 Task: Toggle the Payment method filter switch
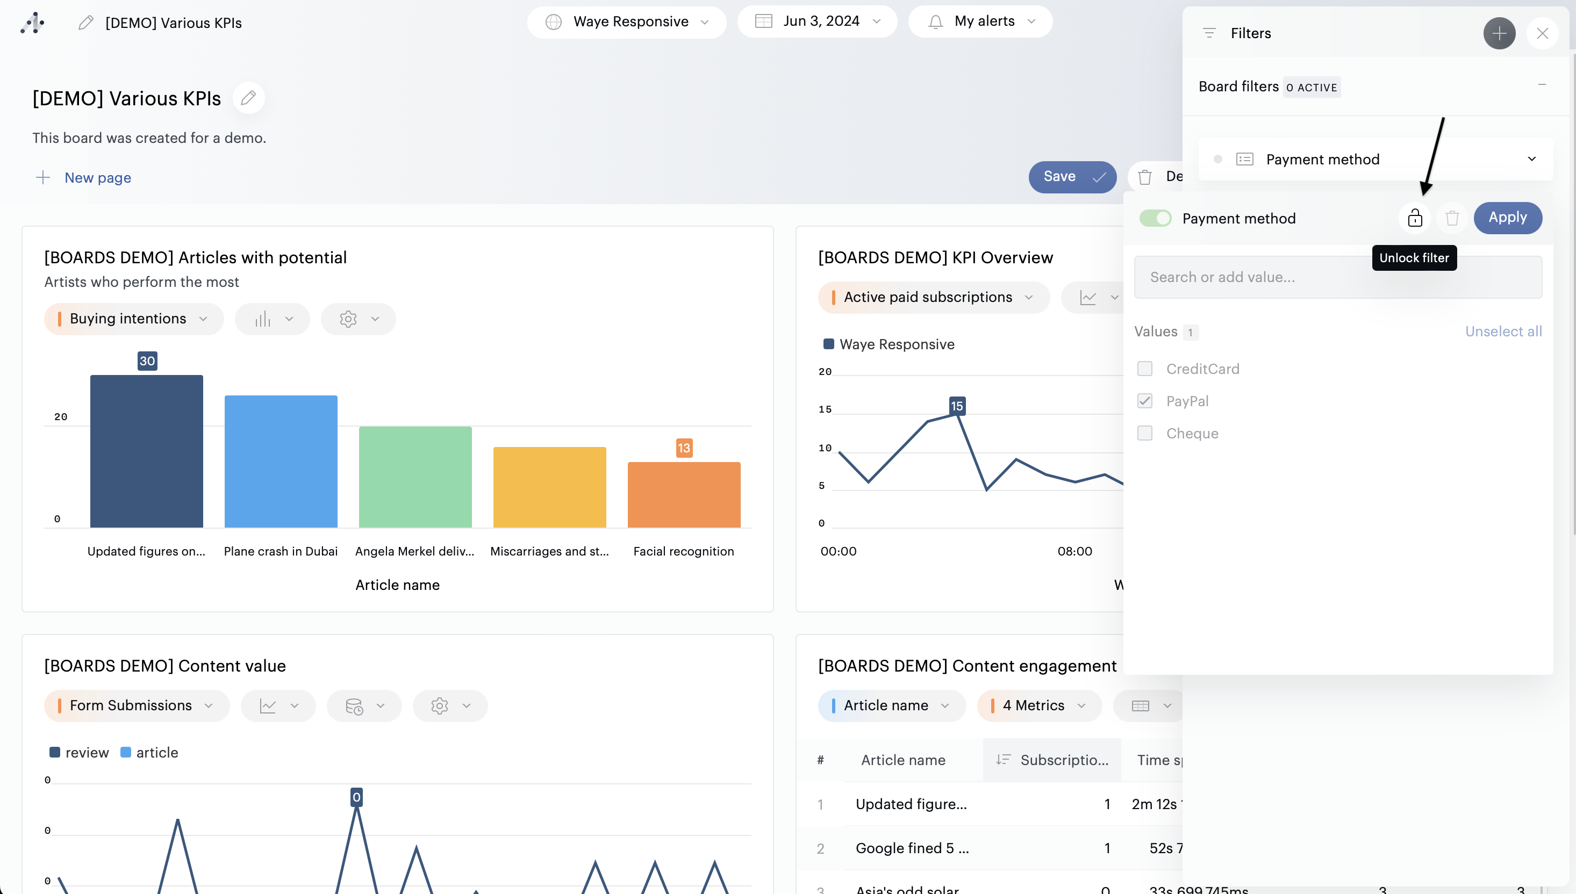(1155, 219)
